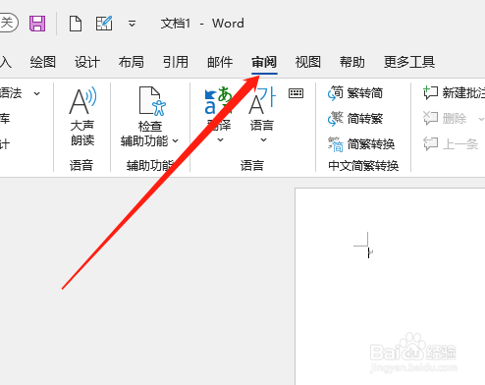The height and width of the screenshot is (385, 485).
Task: Open Customize Quick Access Toolbar dropdown
Action: point(132,24)
